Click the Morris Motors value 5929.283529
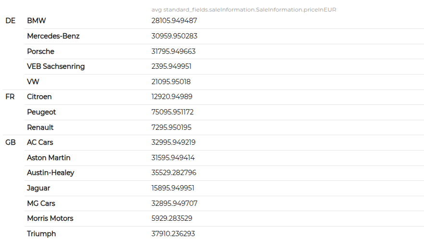 click(x=172, y=218)
